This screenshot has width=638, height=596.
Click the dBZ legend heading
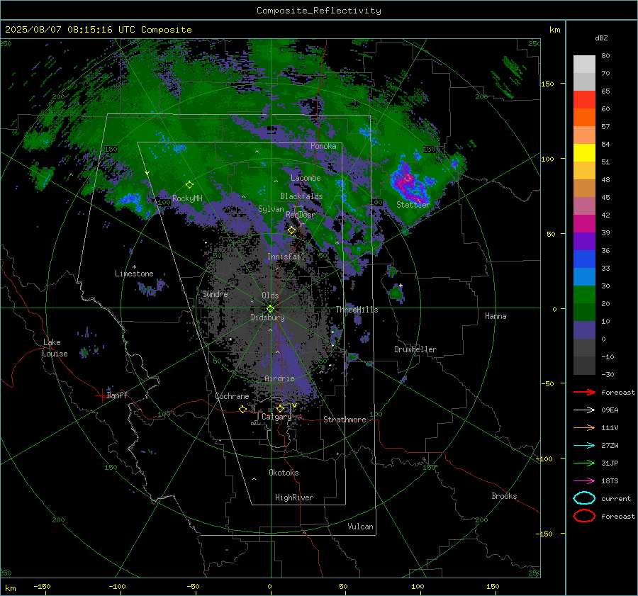pos(601,38)
